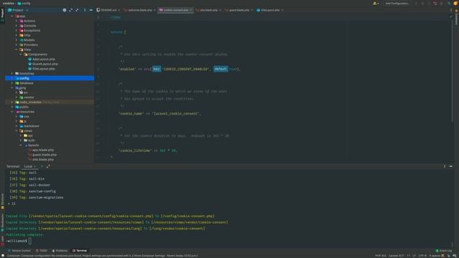Expand the Exceptions folder
Screen dimensions: 459x258
16,30
